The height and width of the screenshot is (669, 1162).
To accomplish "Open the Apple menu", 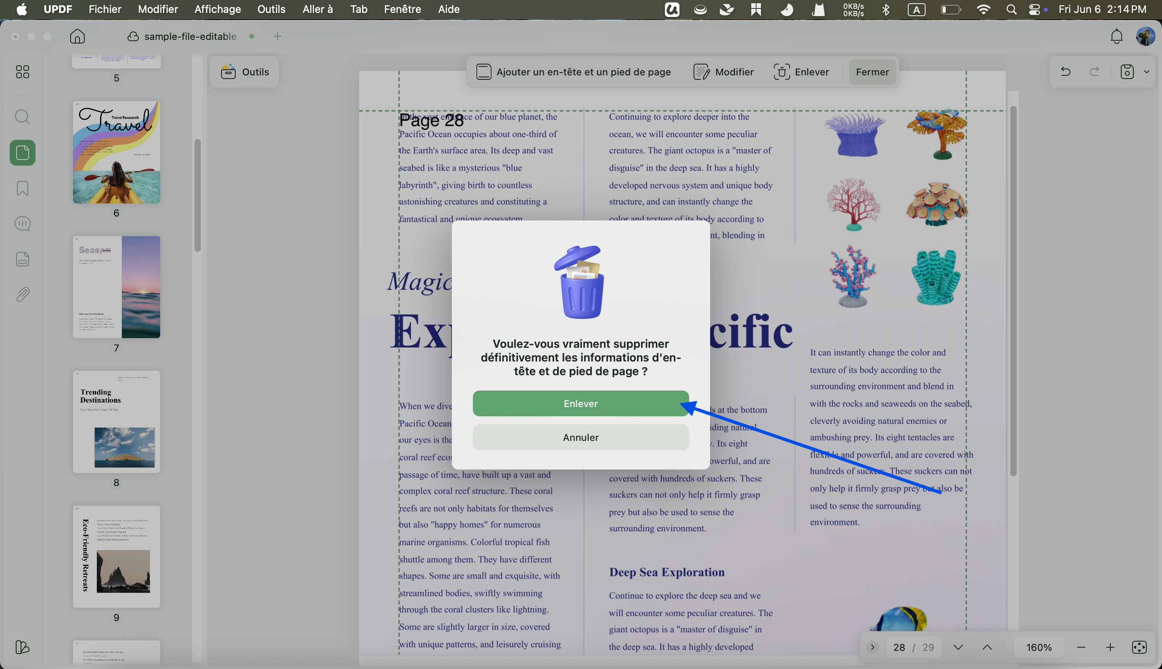I will click(x=22, y=9).
